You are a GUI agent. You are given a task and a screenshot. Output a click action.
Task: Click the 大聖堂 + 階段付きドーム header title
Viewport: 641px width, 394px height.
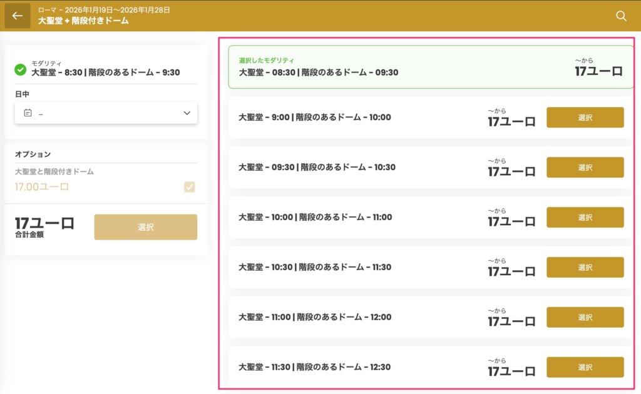point(83,21)
